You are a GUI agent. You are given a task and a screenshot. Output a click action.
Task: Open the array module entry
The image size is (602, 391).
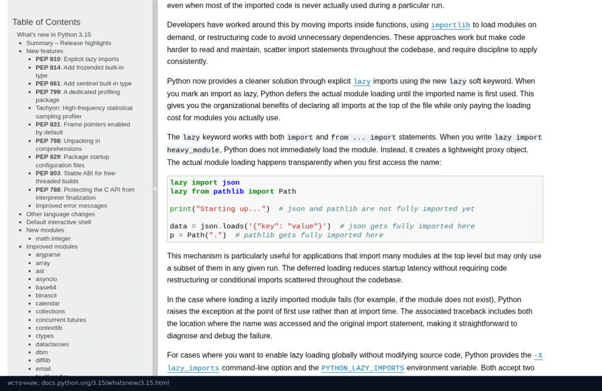click(x=42, y=263)
